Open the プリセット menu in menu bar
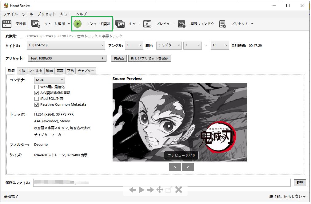Screen dimensions: 311x204 point(47,14)
